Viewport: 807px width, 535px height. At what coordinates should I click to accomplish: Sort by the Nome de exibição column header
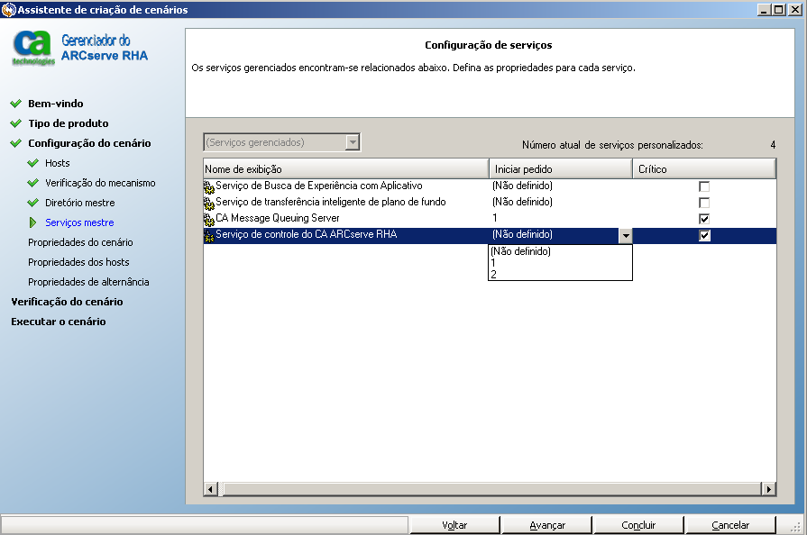(345, 168)
